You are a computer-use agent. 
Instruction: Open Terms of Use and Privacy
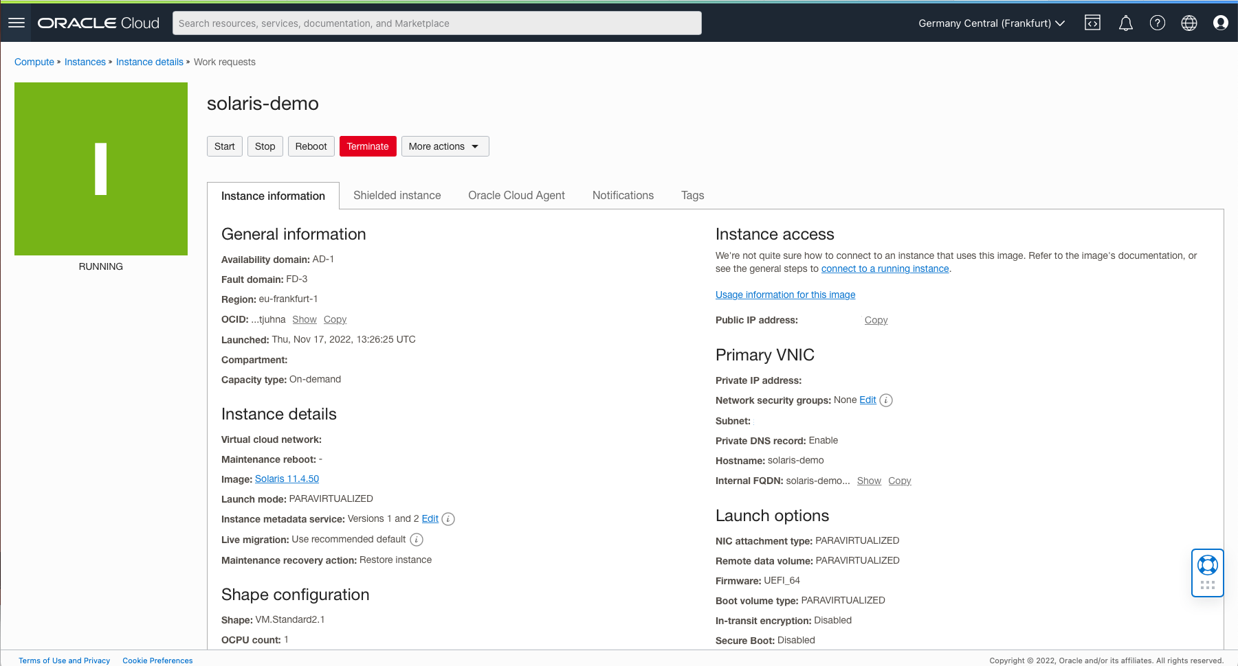tap(65, 661)
